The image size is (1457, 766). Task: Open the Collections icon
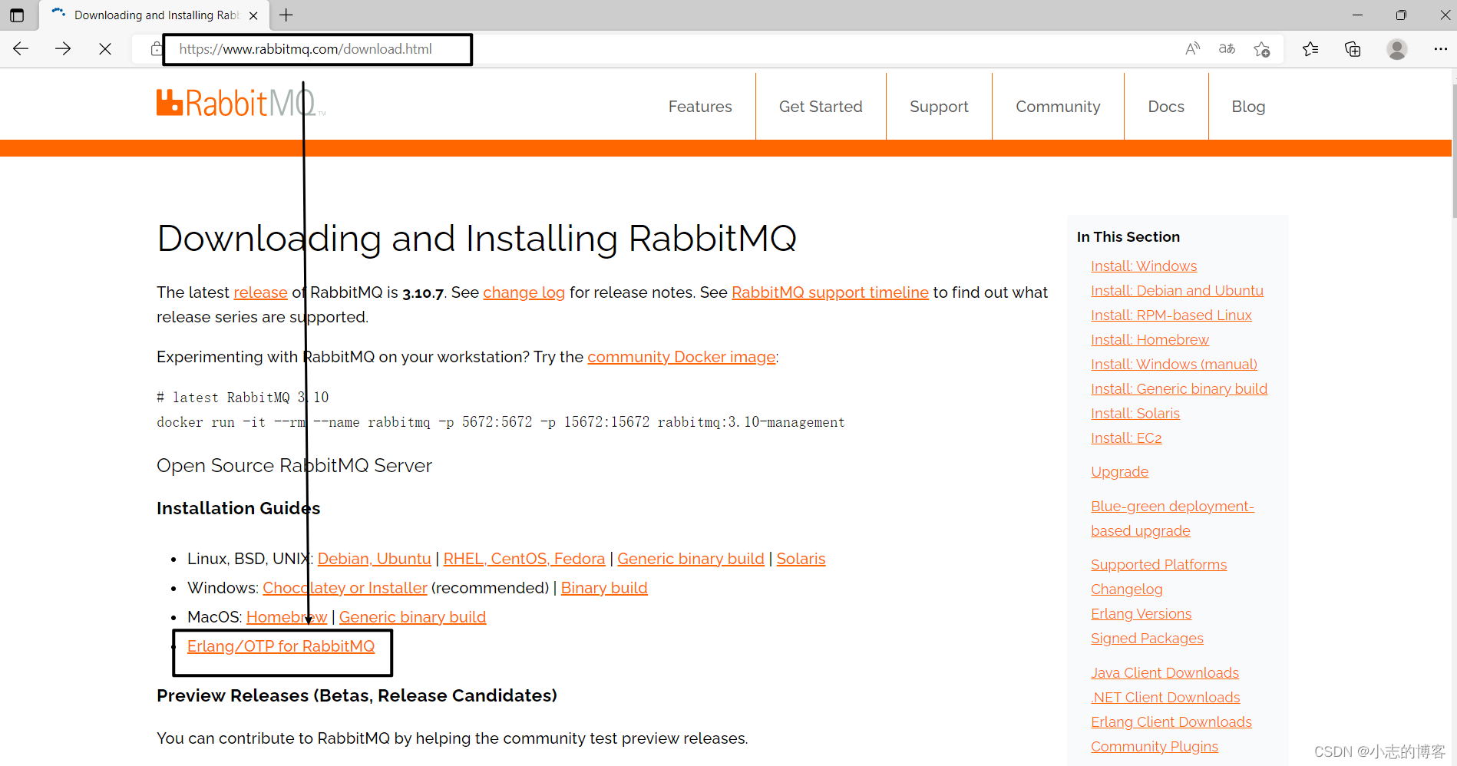click(1353, 49)
